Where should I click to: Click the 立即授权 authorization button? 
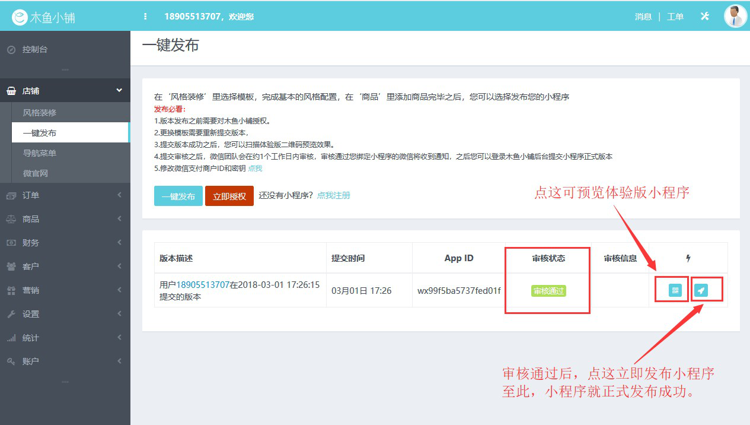click(x=229, y=195)
